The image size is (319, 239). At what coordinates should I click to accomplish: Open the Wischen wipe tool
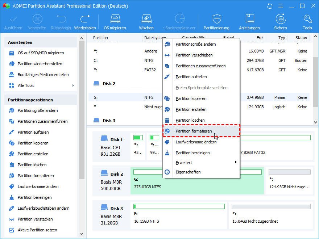point(146,22)
